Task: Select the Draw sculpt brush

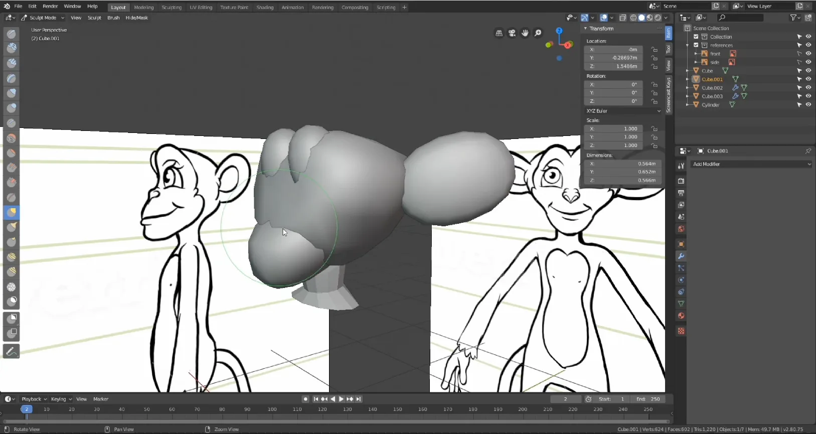Action: (12, 34)
